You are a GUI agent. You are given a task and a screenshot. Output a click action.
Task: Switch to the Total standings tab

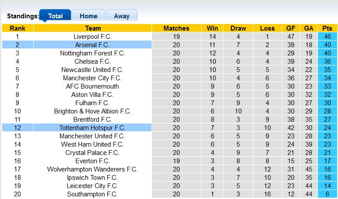click(x=55, y=16)
